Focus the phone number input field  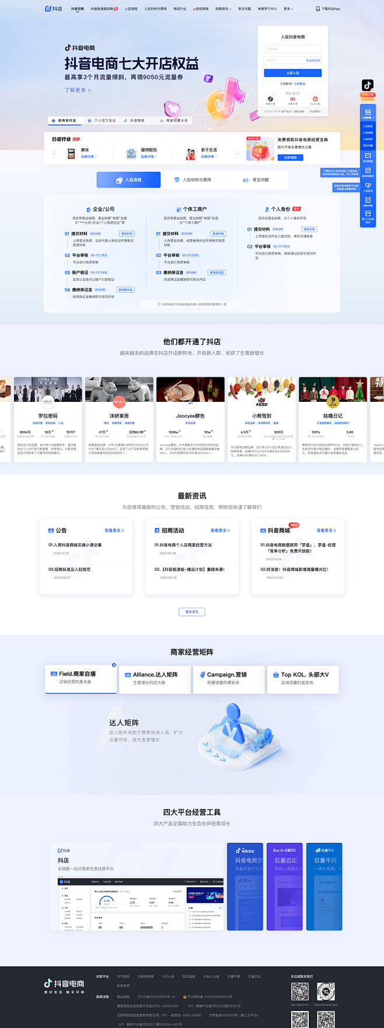point(292,49)
